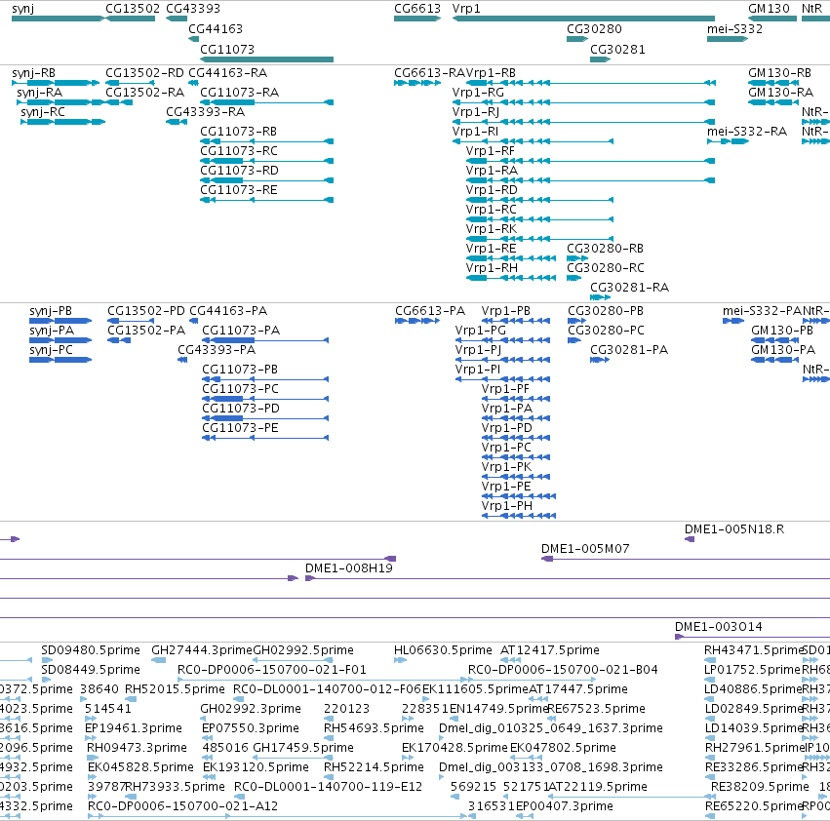Viewport: 830px width, 821px height.
Task: Select protein CG30281-PA
Action: click(629, 350)
